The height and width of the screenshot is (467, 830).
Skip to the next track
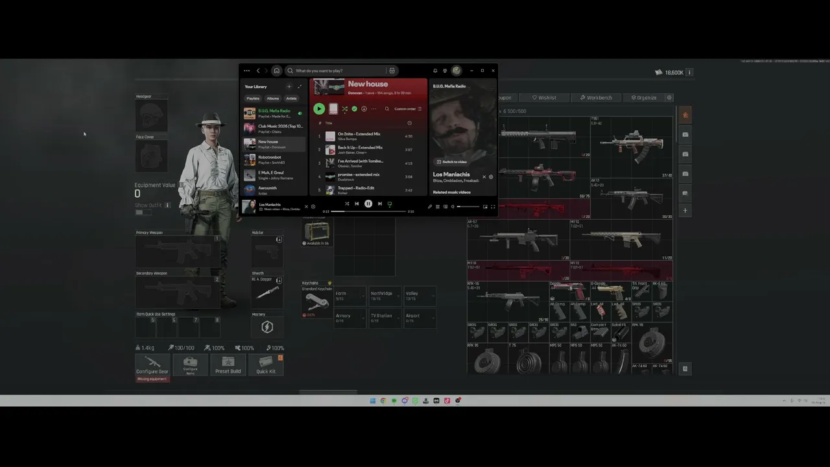point(380,204)
